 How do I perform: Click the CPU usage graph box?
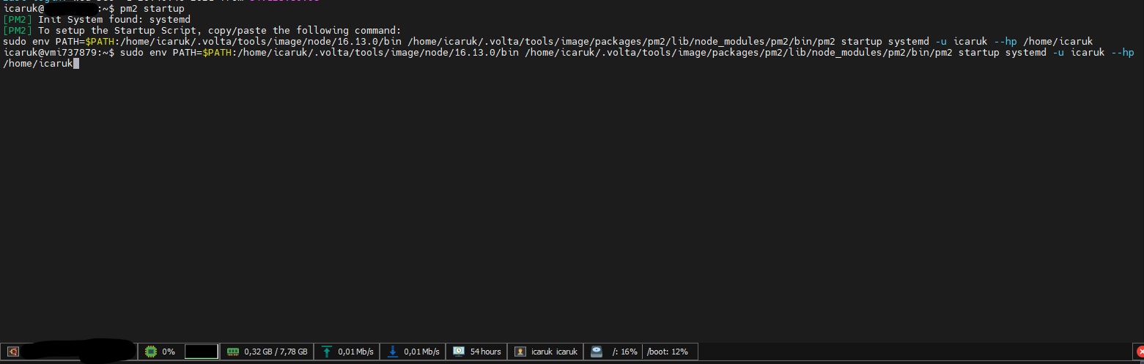(x=201, y=352)
